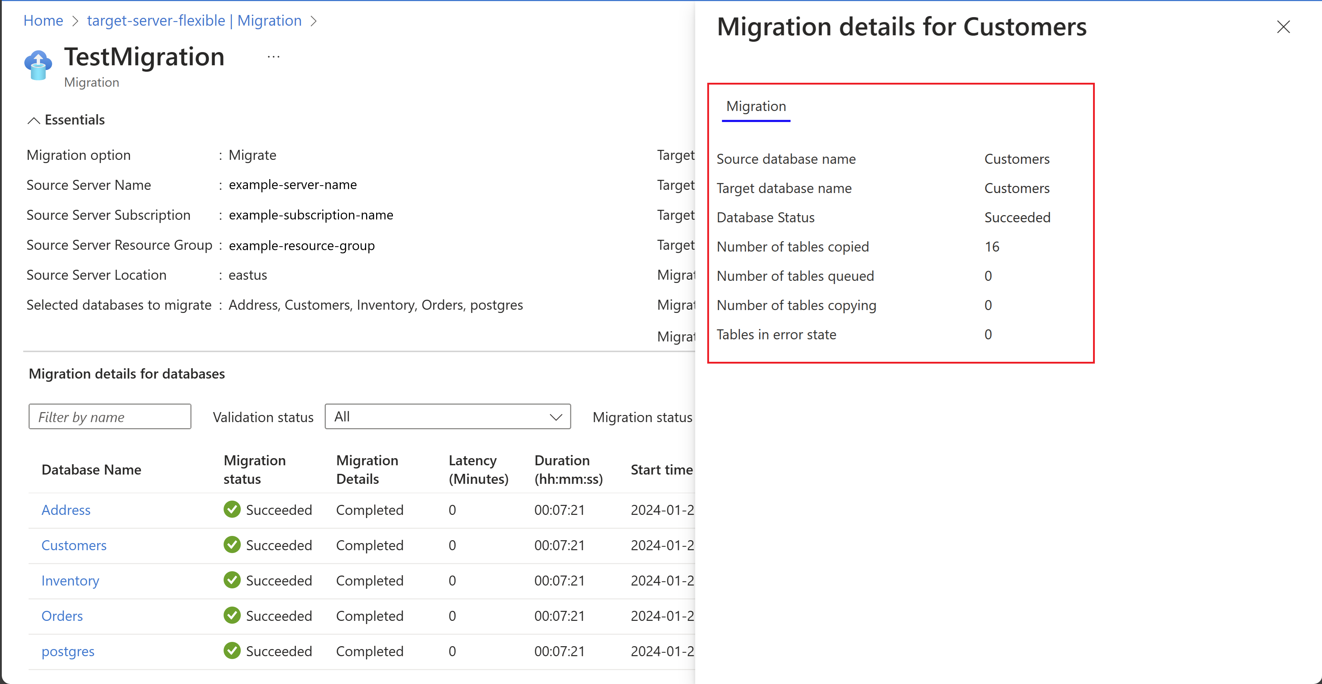
Task: Open the Inventory database details
Action: (70, 581)
